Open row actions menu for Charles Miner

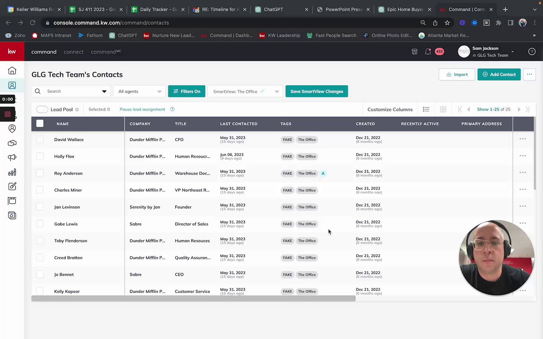(523, 189)
